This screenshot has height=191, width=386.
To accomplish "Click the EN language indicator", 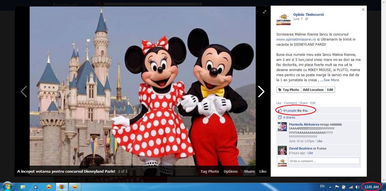I will (x=322, y=186).
